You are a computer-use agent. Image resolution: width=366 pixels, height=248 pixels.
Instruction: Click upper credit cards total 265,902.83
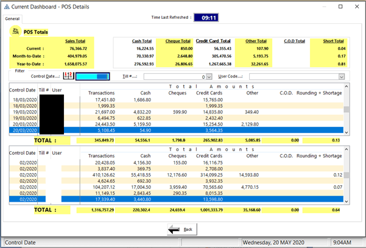click(211, 140)
